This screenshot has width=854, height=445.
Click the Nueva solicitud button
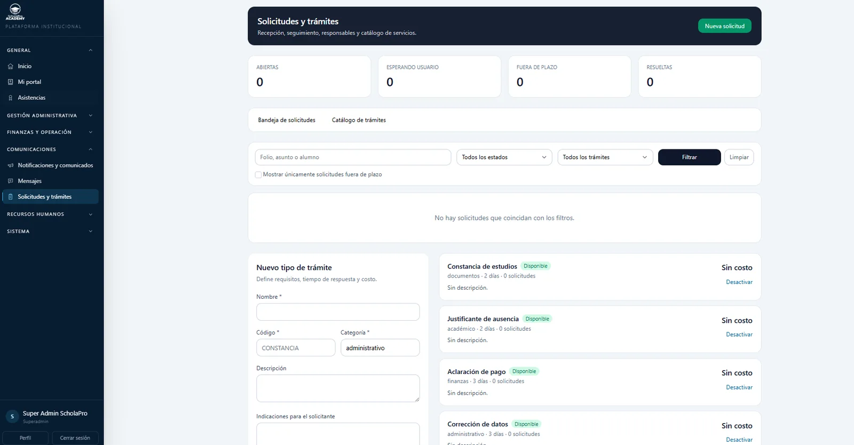[724, 26]
